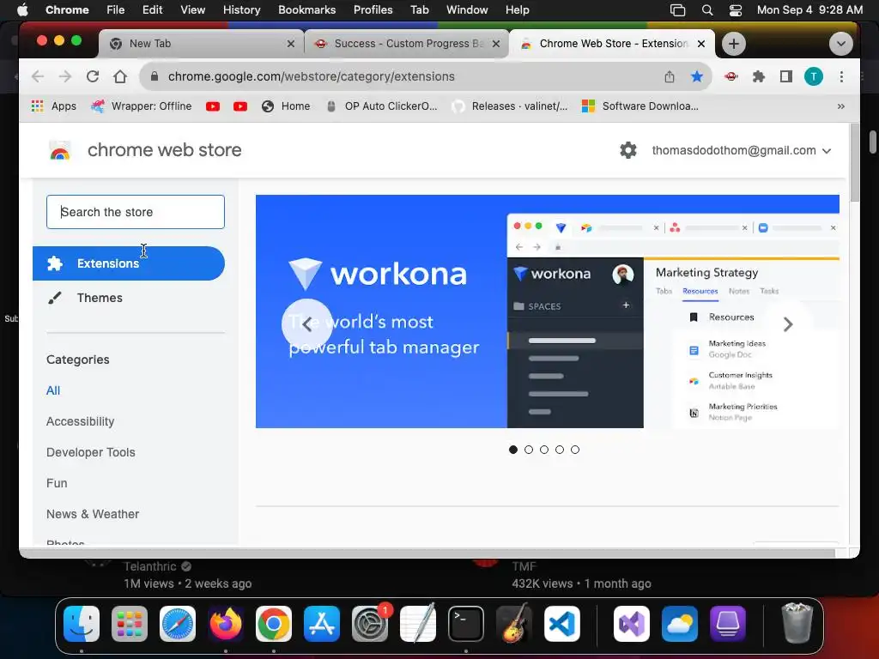The width and height of the screenshot is (879, 659).
Task: Open Software Download bookmark
Action: point(640,106)
